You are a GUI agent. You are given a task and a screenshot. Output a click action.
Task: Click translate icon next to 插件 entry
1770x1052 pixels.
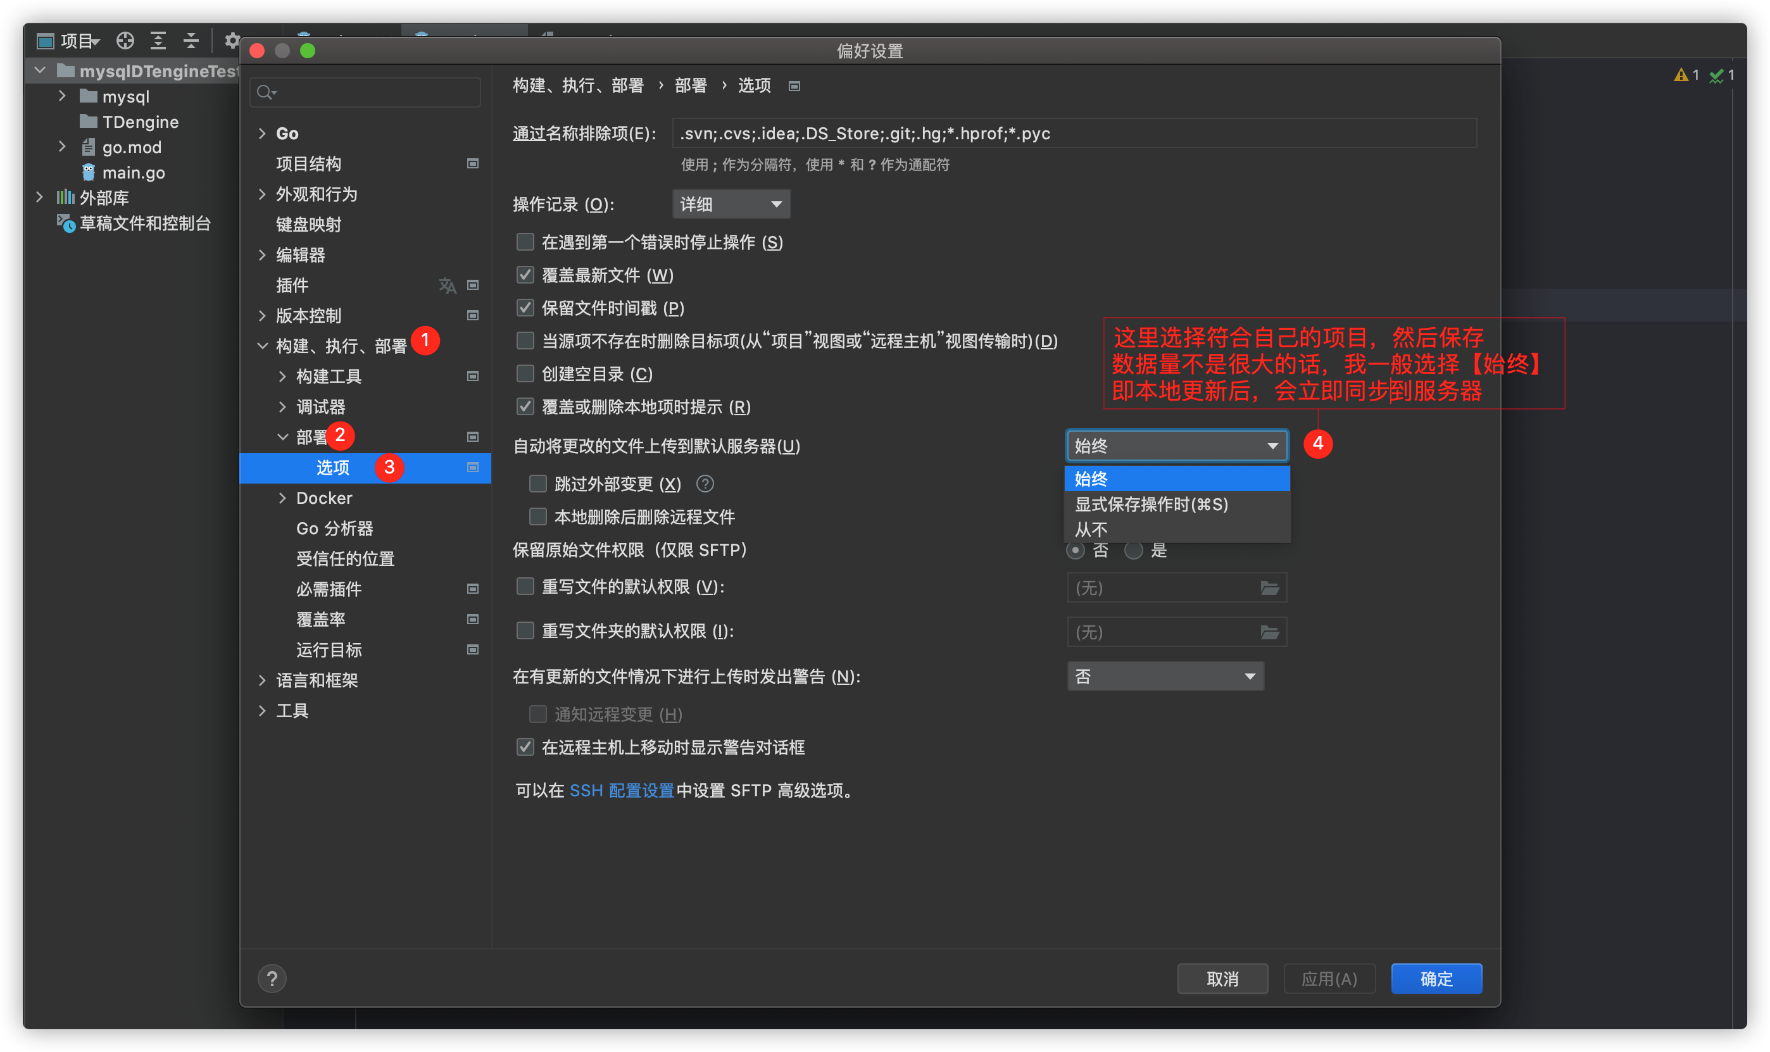click(448, 285)
